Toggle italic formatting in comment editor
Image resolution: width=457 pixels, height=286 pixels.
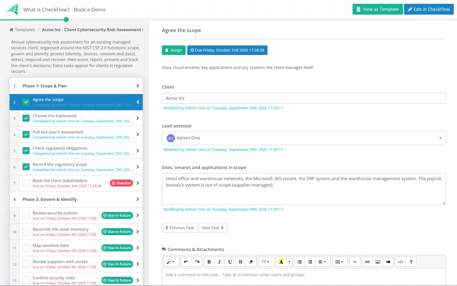point(220,262)
